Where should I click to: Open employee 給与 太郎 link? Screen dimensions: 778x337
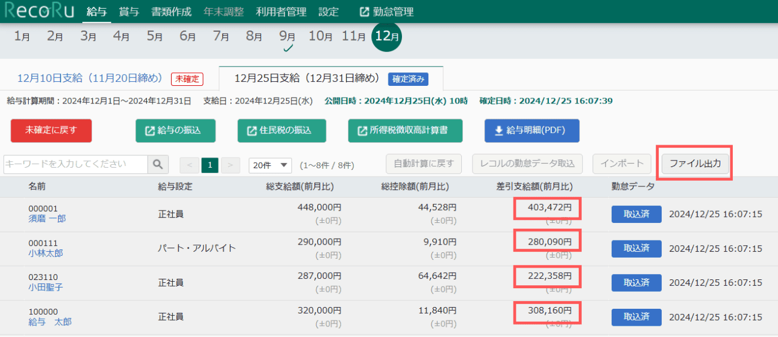pos(50,322)
